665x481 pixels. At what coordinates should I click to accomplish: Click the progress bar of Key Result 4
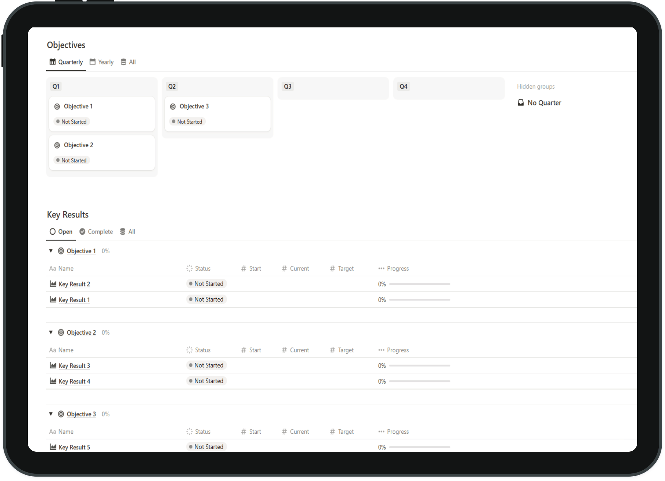coord(420,381)
